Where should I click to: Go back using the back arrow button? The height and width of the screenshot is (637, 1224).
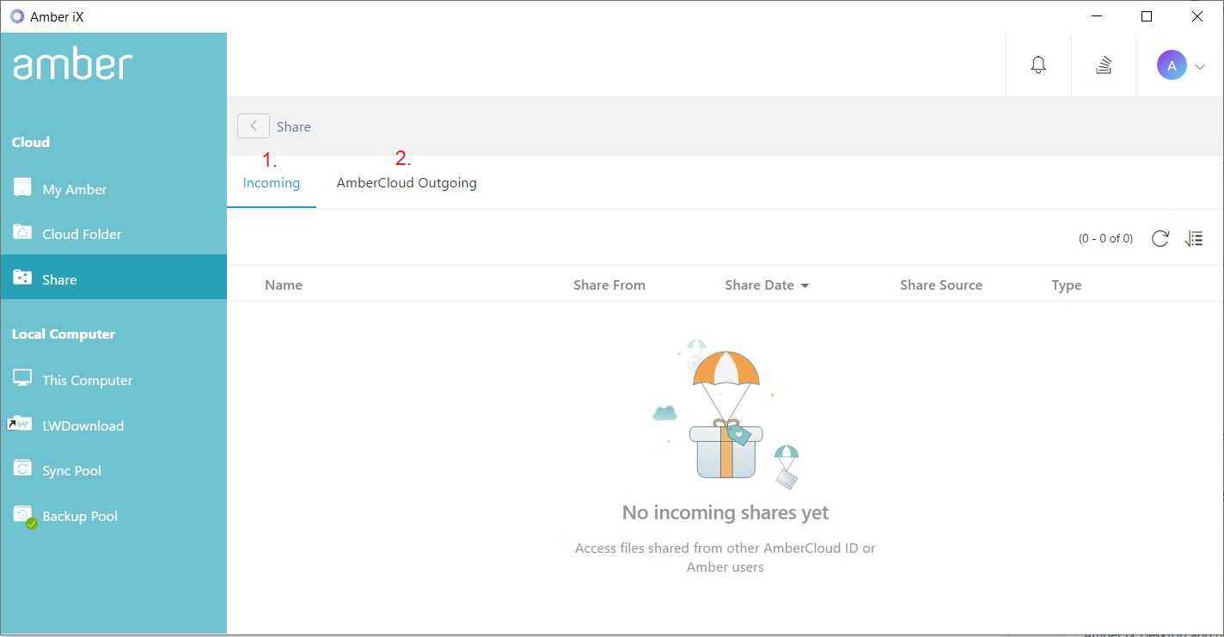254,126
